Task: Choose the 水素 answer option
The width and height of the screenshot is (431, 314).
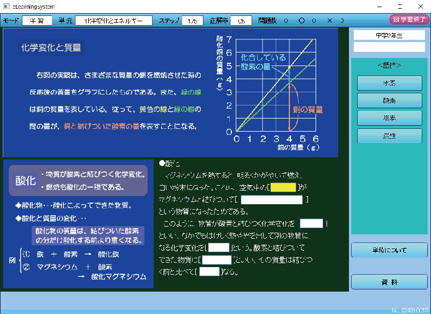Action: pos(389,83)
